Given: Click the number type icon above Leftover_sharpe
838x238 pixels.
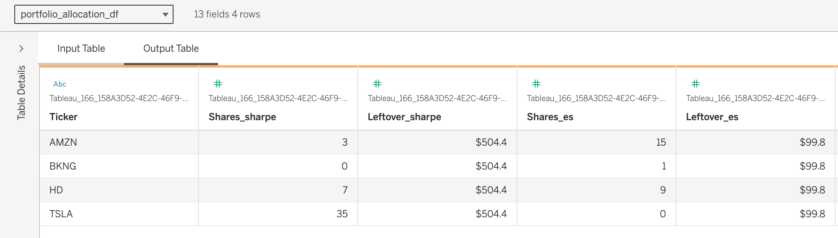Looking at the screenshot, I should 377,84.
